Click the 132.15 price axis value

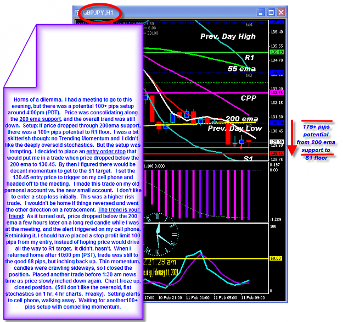pos(277,103)
